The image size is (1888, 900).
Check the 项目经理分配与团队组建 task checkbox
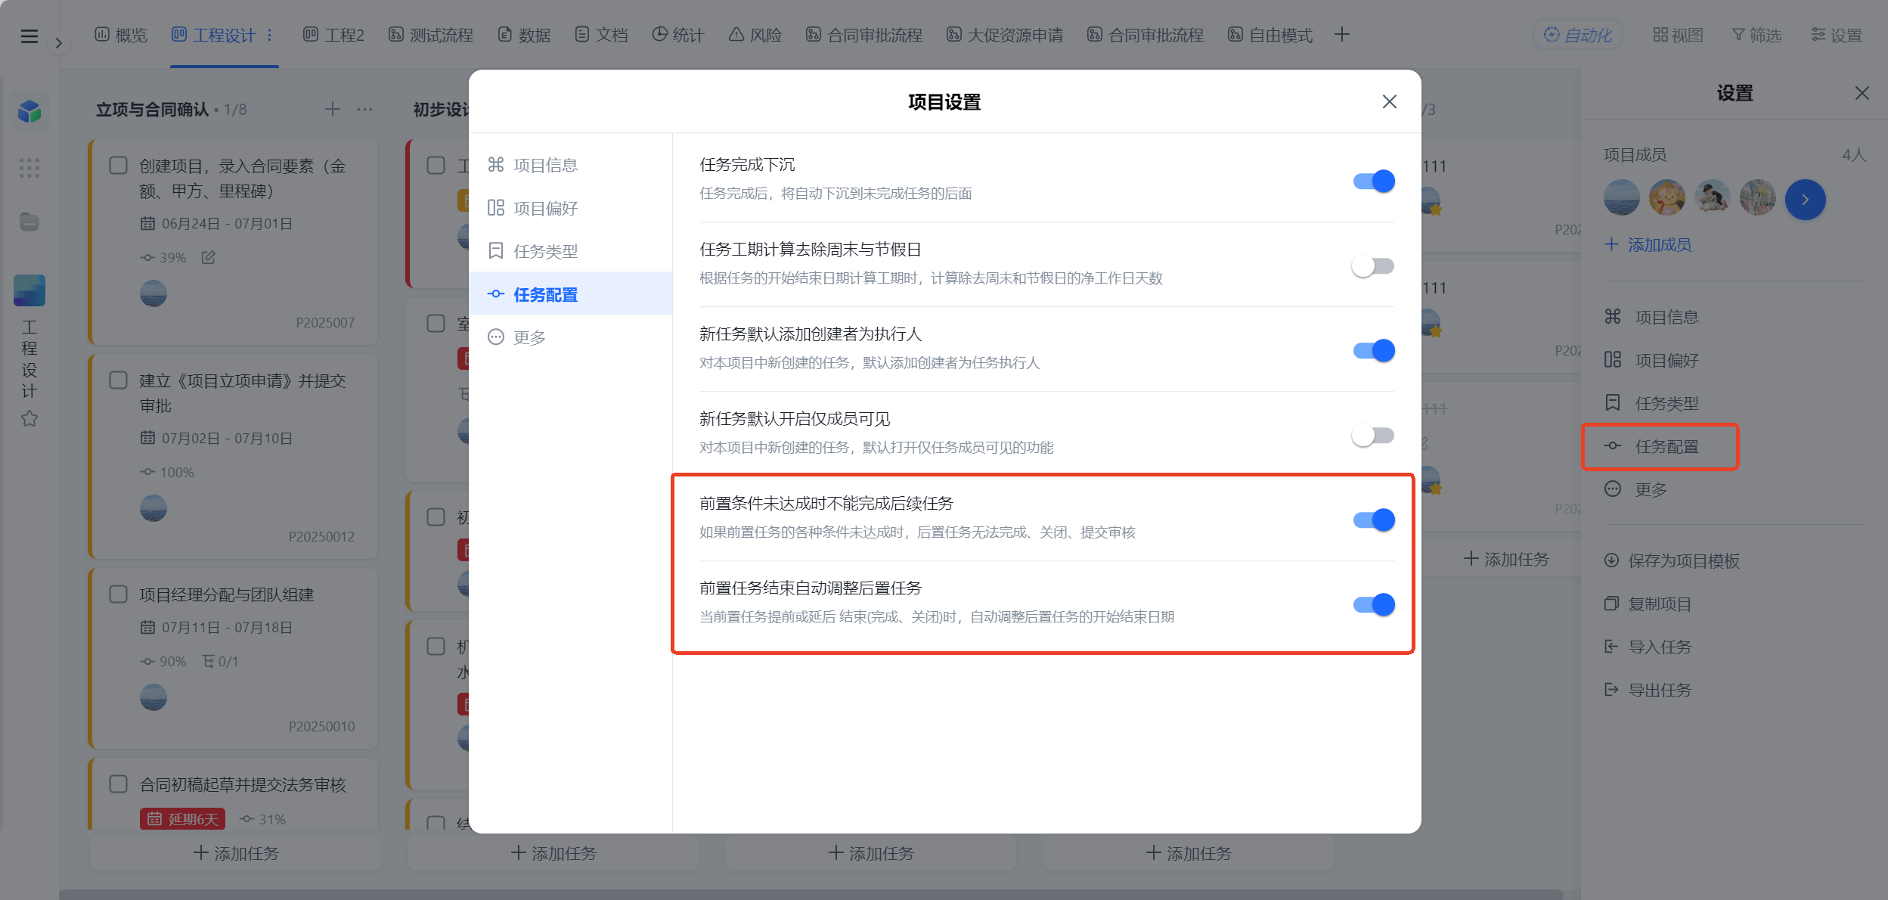pos(119,594)
